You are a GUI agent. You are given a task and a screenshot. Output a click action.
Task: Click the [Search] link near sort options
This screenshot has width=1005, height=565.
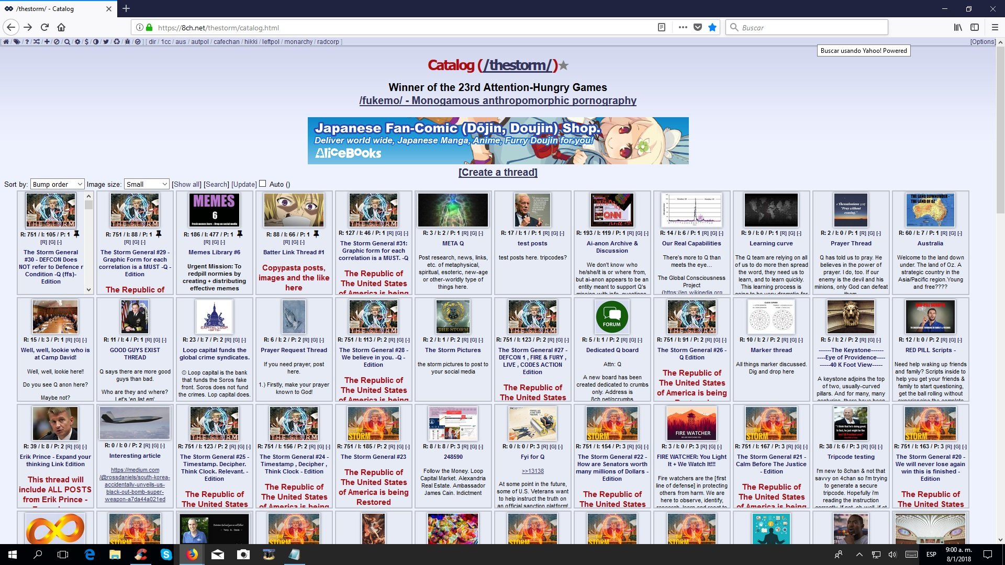point(216,184)
